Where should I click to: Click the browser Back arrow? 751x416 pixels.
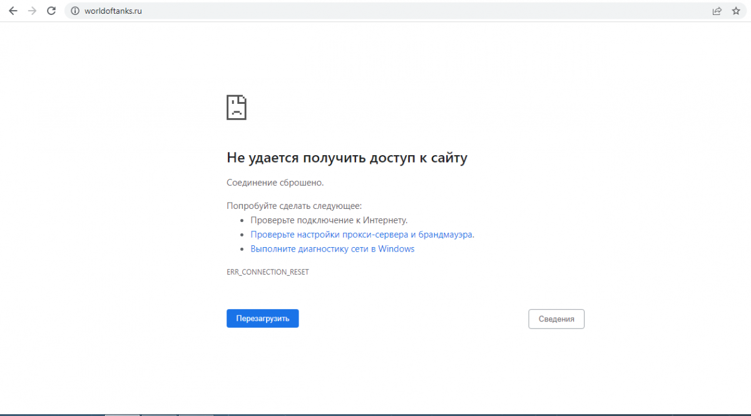pos(13,11)
